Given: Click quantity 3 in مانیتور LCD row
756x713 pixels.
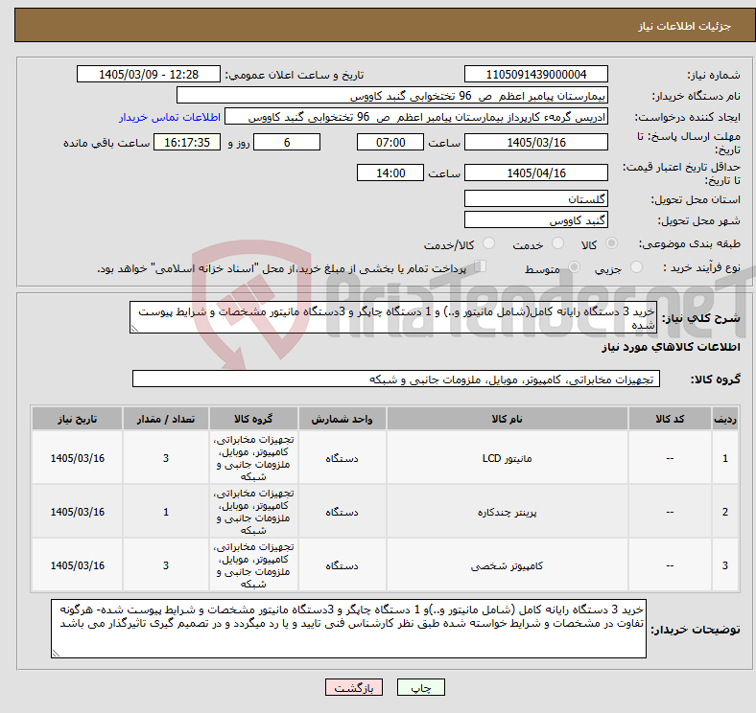Looking at the screenshot, I should pos(166,458).
